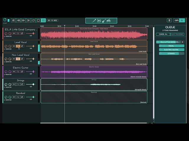This screenshot has width=189, height=141.
Task: Mute the Lead Vocal track
Action: click(x=14, y=46)
